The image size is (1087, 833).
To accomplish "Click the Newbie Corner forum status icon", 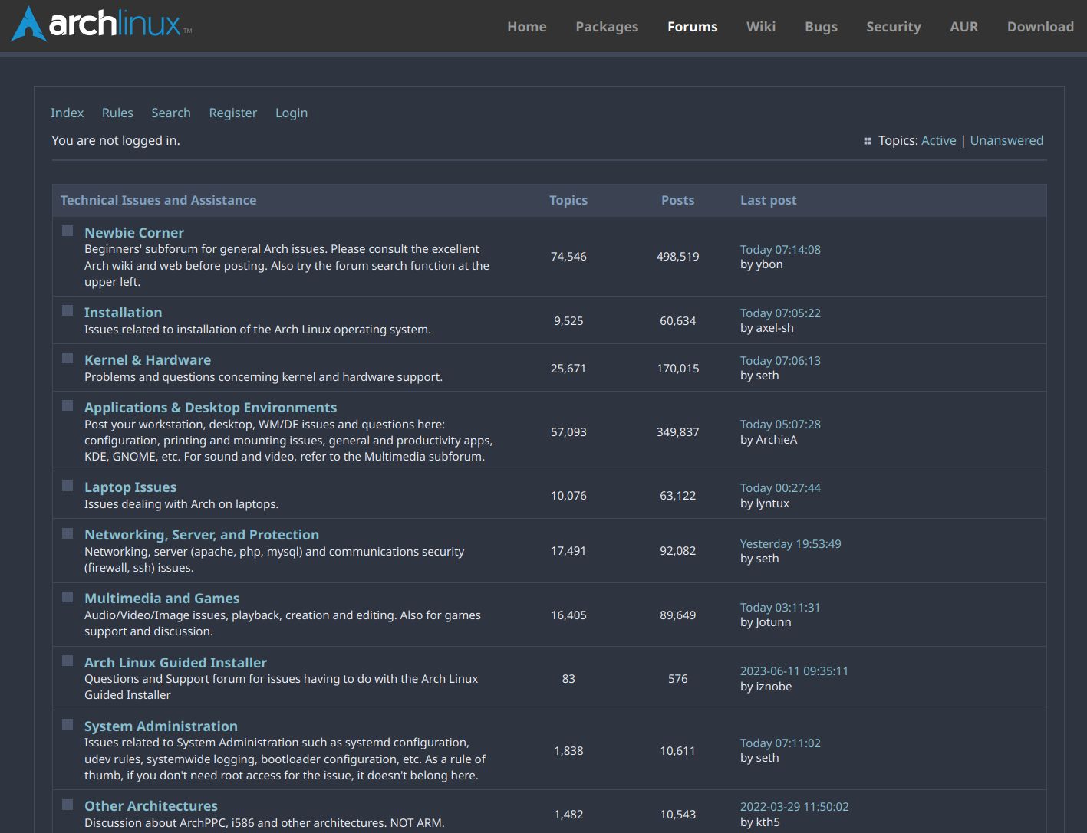I will [68, 231].
